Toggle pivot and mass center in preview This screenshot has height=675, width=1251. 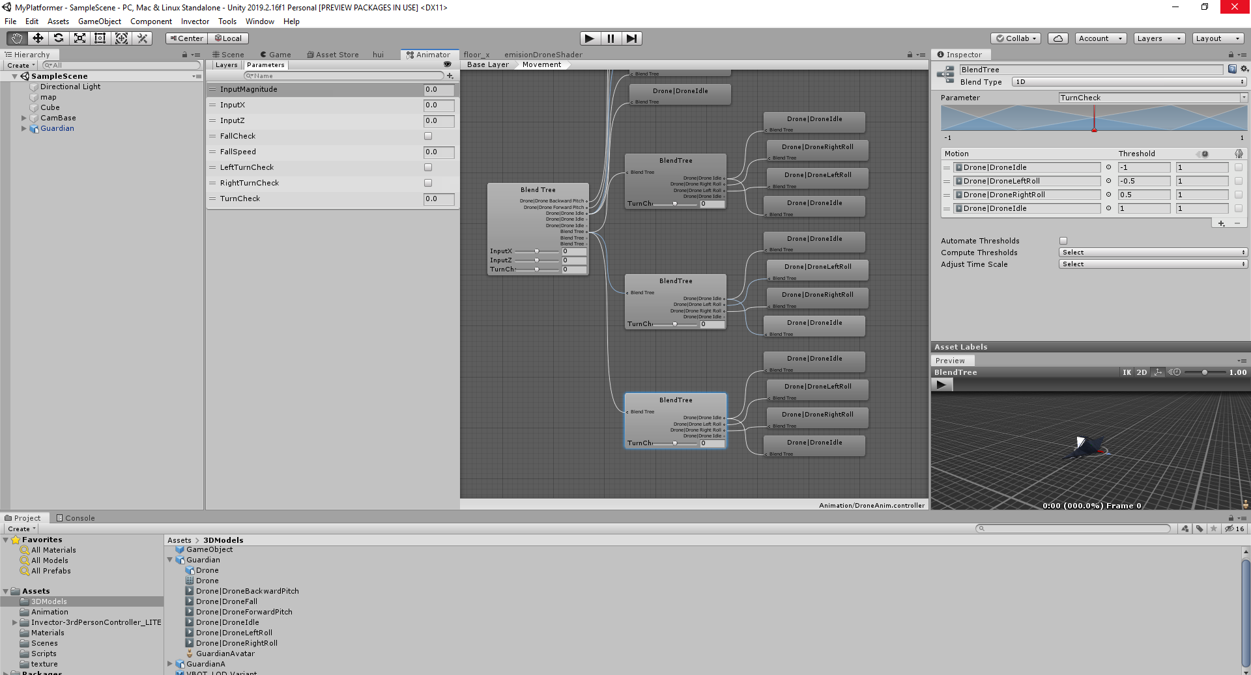pos(1158,372)
